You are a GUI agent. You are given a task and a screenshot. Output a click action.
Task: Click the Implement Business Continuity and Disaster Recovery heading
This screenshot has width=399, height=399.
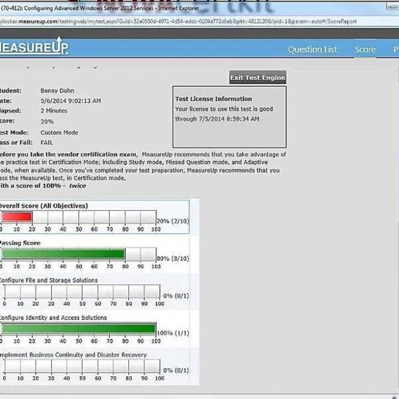[x=73, y=355]
